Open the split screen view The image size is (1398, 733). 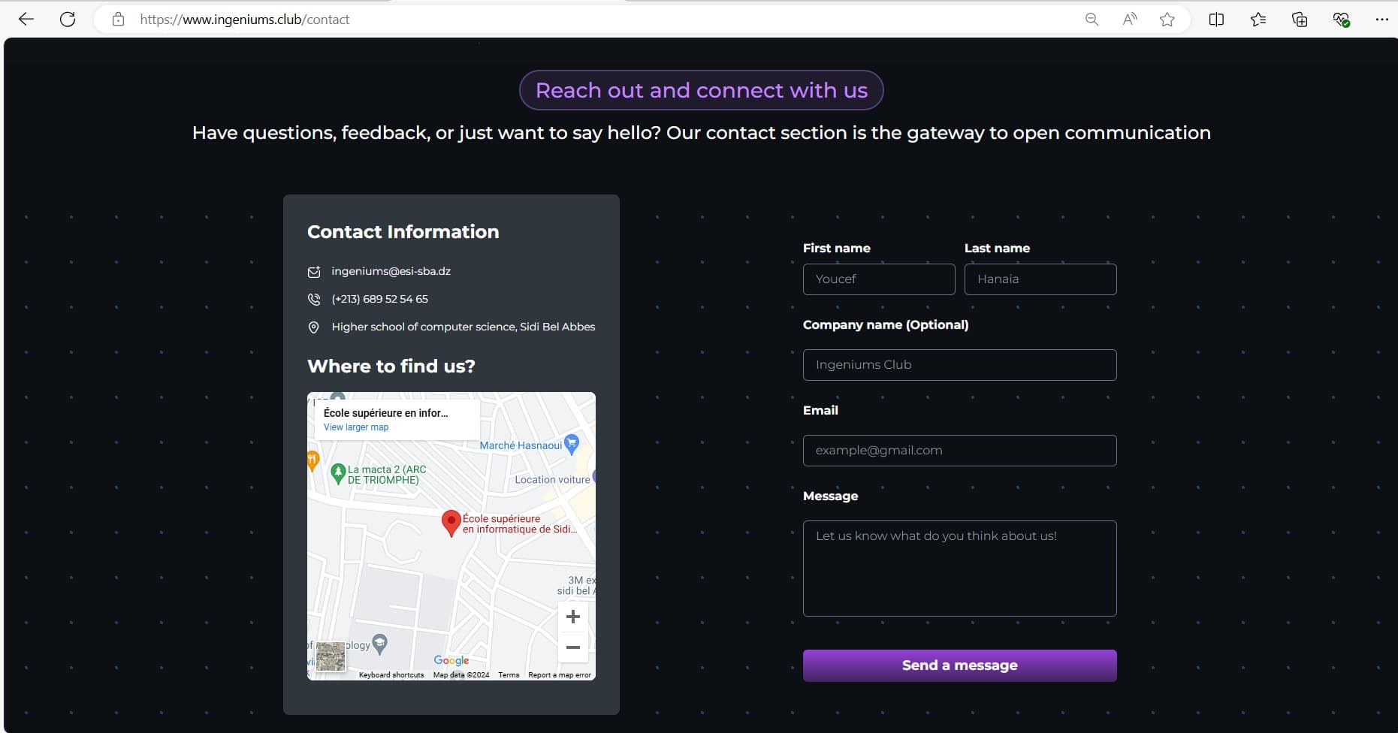click(1216, 20)
